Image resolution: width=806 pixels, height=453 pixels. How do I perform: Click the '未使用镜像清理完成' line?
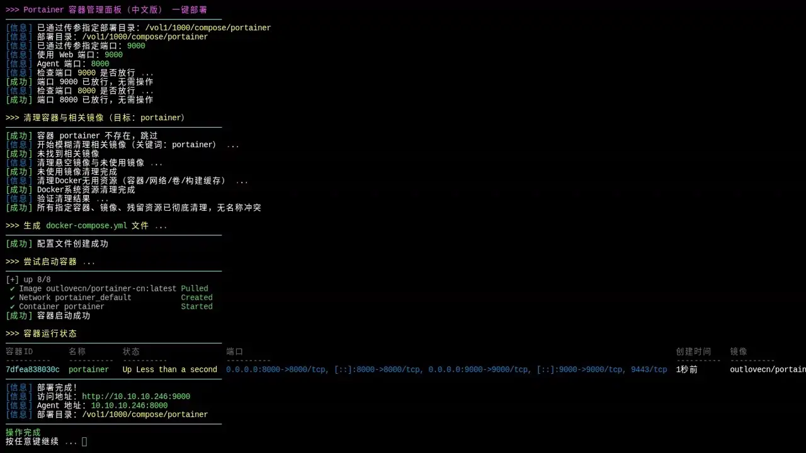(x=62, y=172)
